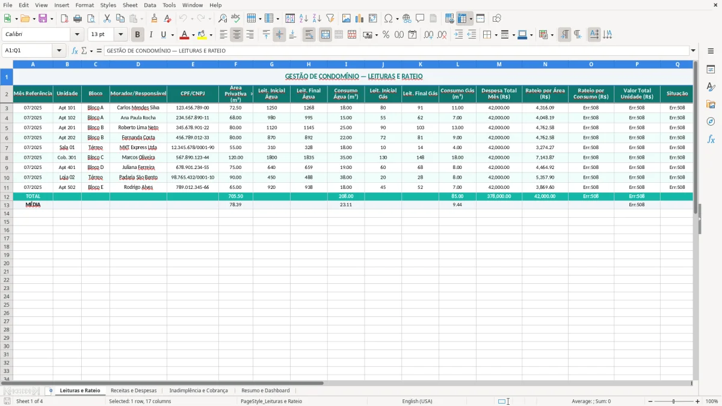Click the Define Print Area icon
The image size is (722, 406).
(x=449, y=19)
